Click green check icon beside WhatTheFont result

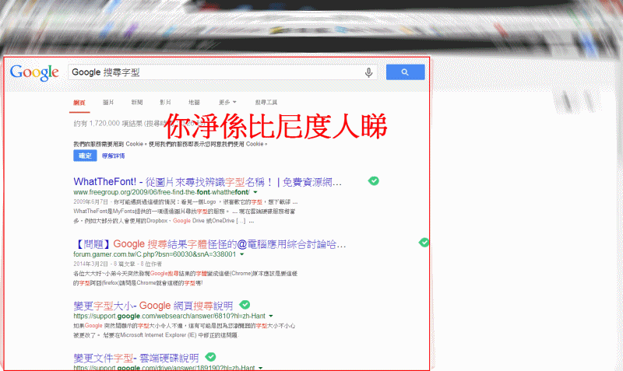[374, 181]
